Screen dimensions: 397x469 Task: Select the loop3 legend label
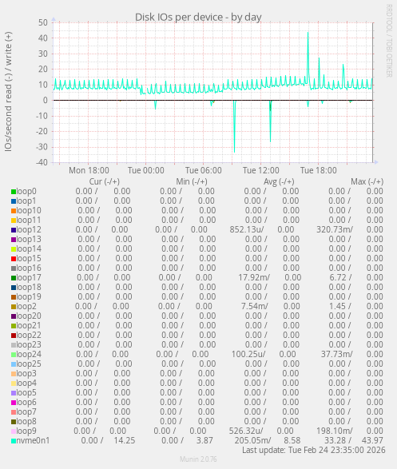(x=26, y=373)
